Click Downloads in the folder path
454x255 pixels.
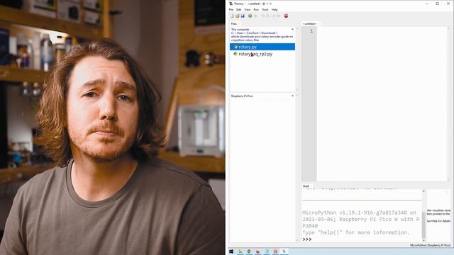tap(268, 33)
